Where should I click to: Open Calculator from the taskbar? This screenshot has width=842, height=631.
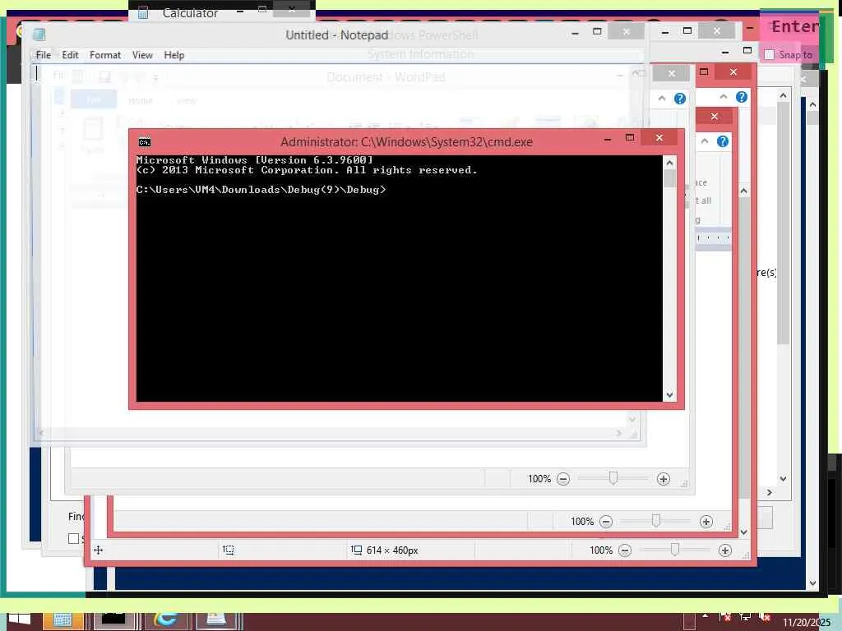(62, 620)
